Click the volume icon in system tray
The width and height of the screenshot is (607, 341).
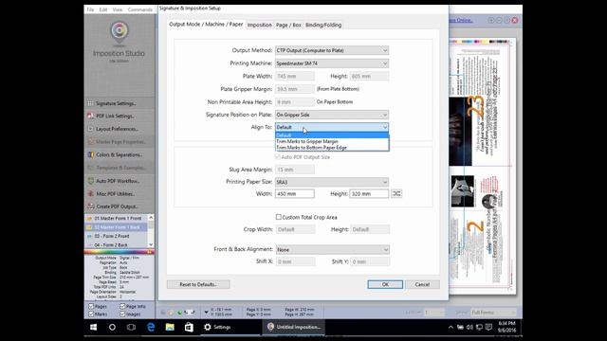tap(469, 327)
